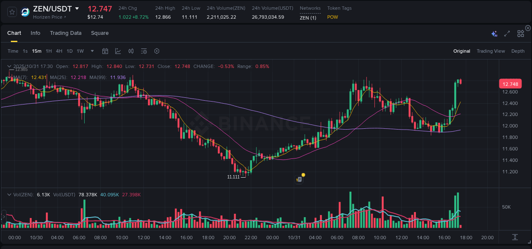
Task: Open the Square tab
Action: pos(100,33)
